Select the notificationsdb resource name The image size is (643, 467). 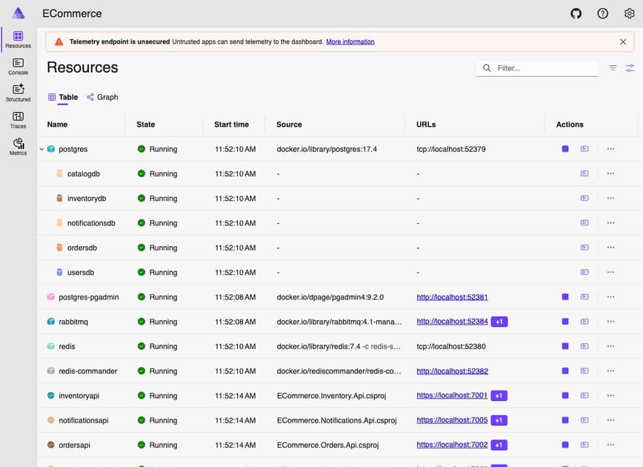click(91, 223)
